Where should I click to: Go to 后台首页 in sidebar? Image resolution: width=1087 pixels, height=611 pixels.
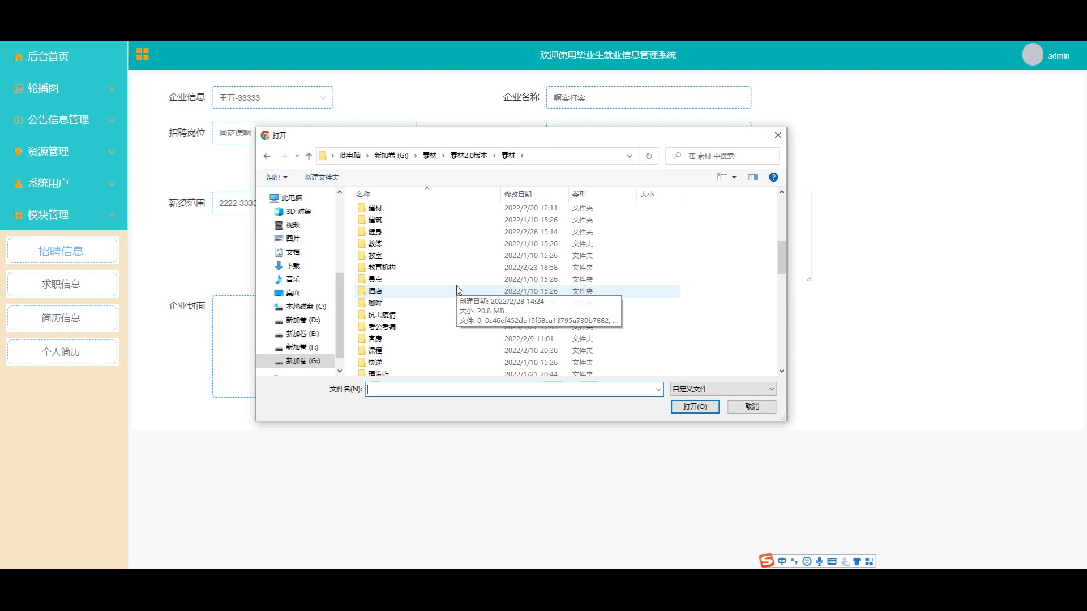[48, 57]
